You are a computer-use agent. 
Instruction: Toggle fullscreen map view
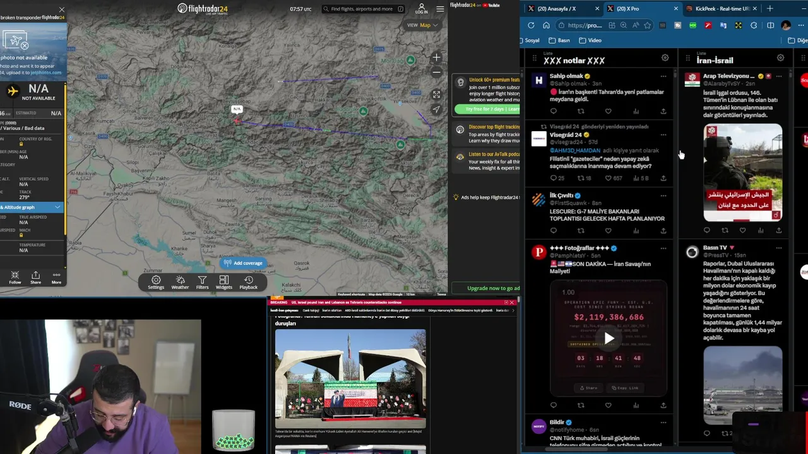coord(436,95)
